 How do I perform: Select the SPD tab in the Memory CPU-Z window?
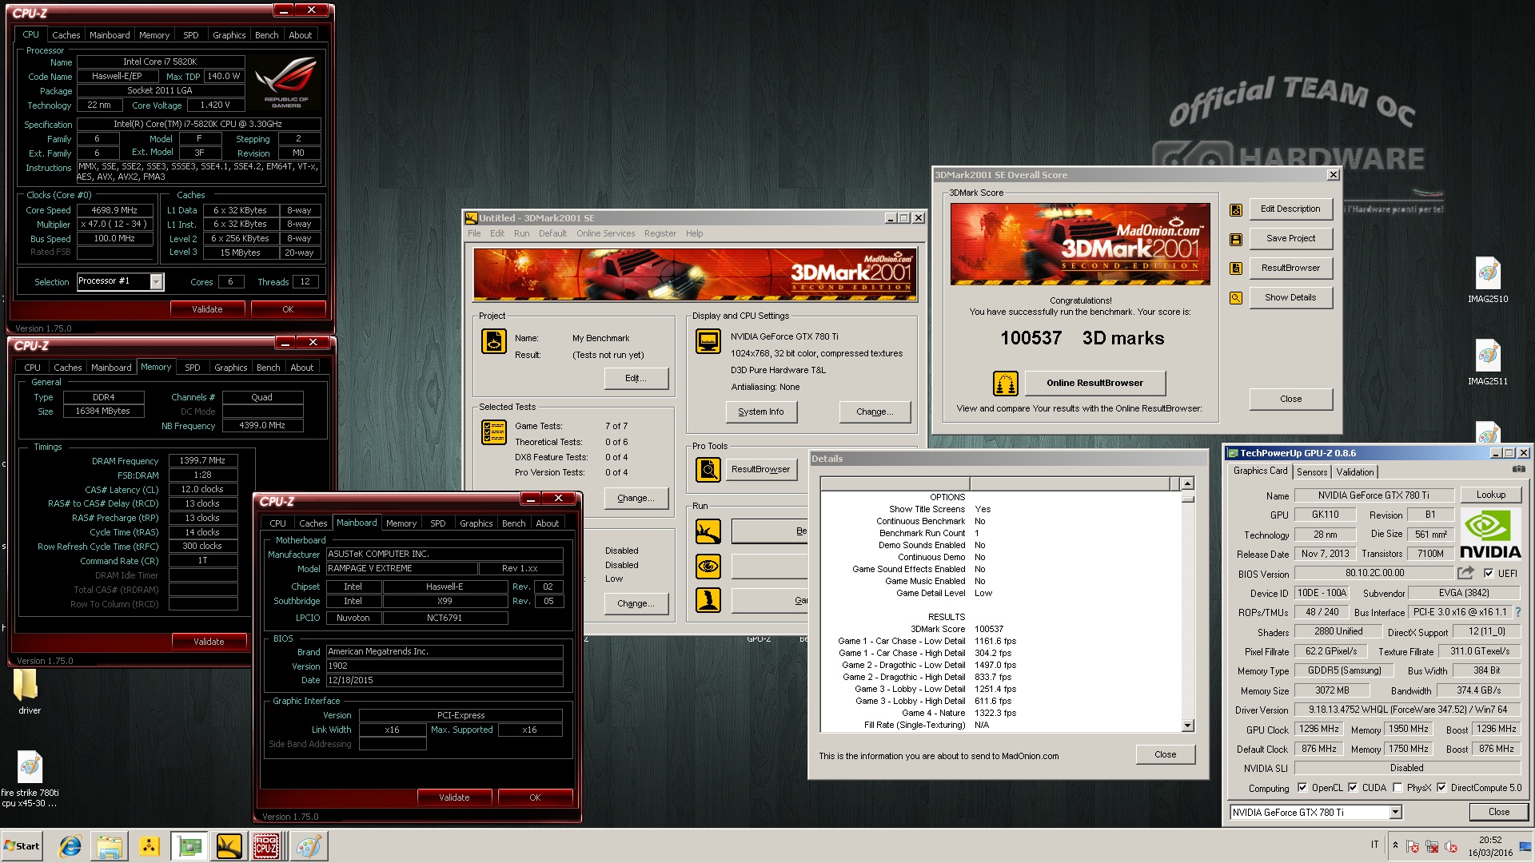[193, 368]
